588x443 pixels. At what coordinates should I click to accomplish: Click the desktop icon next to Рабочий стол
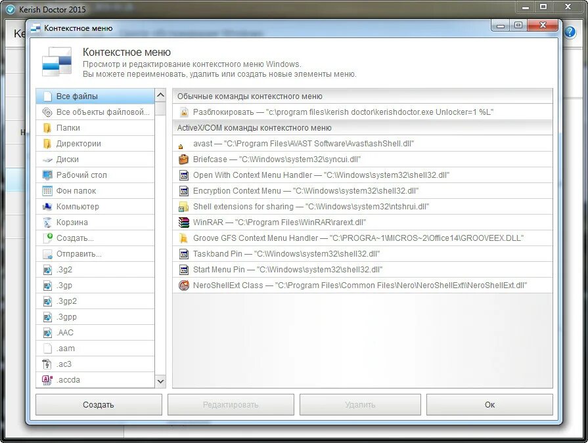pos(47,175)
